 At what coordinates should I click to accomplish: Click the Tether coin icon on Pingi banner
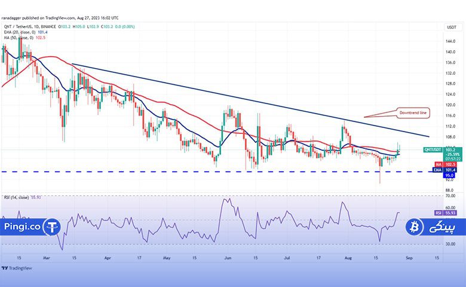point(52,227)
